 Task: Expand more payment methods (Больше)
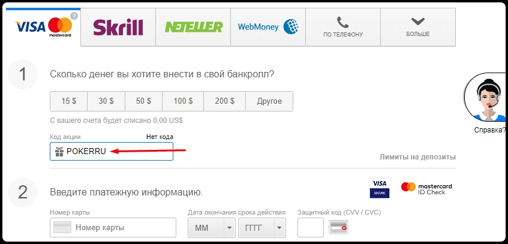[417, 27]
